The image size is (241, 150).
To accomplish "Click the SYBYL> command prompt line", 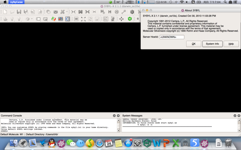I will pyautogui.click(x=4, y=131).
